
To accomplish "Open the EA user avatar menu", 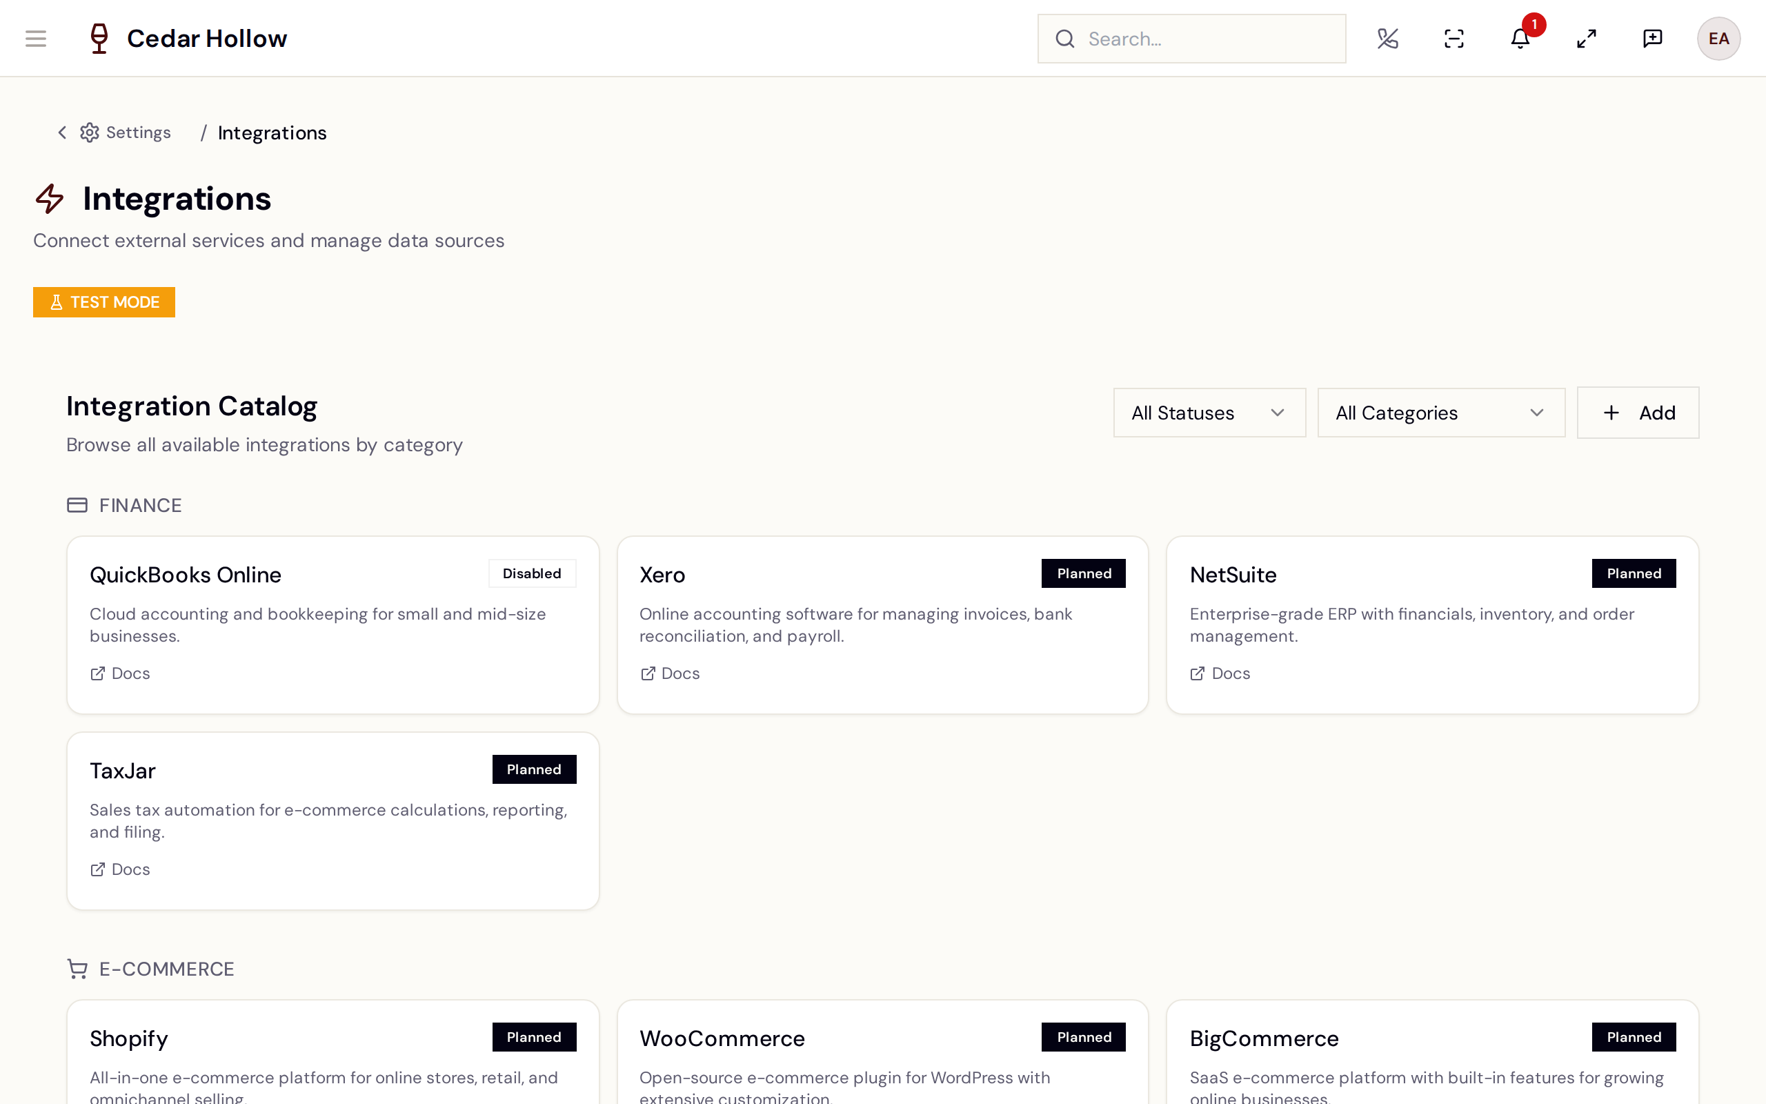I will point(1718,39).
